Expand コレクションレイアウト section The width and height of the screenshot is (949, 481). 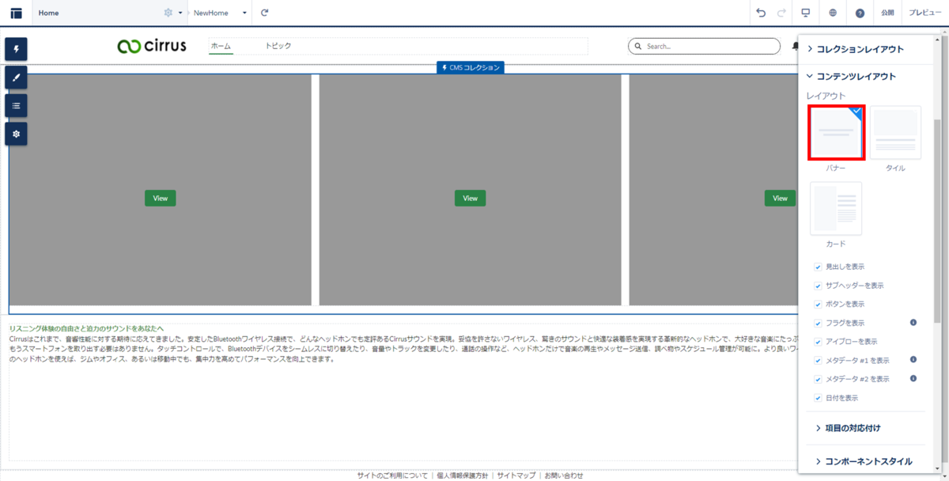pos(866,48)
